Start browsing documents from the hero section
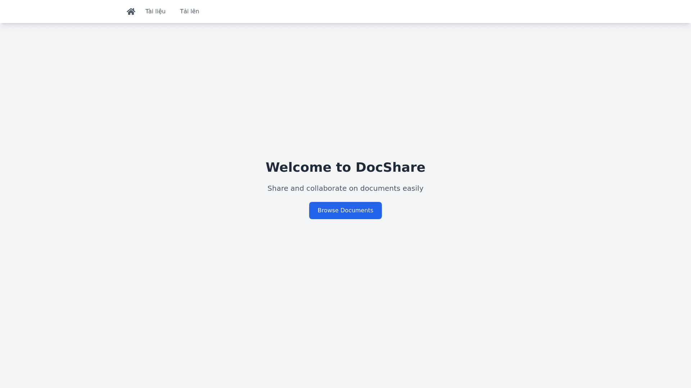The width and height of the screenshot is (691, 388). pos(345,211)
